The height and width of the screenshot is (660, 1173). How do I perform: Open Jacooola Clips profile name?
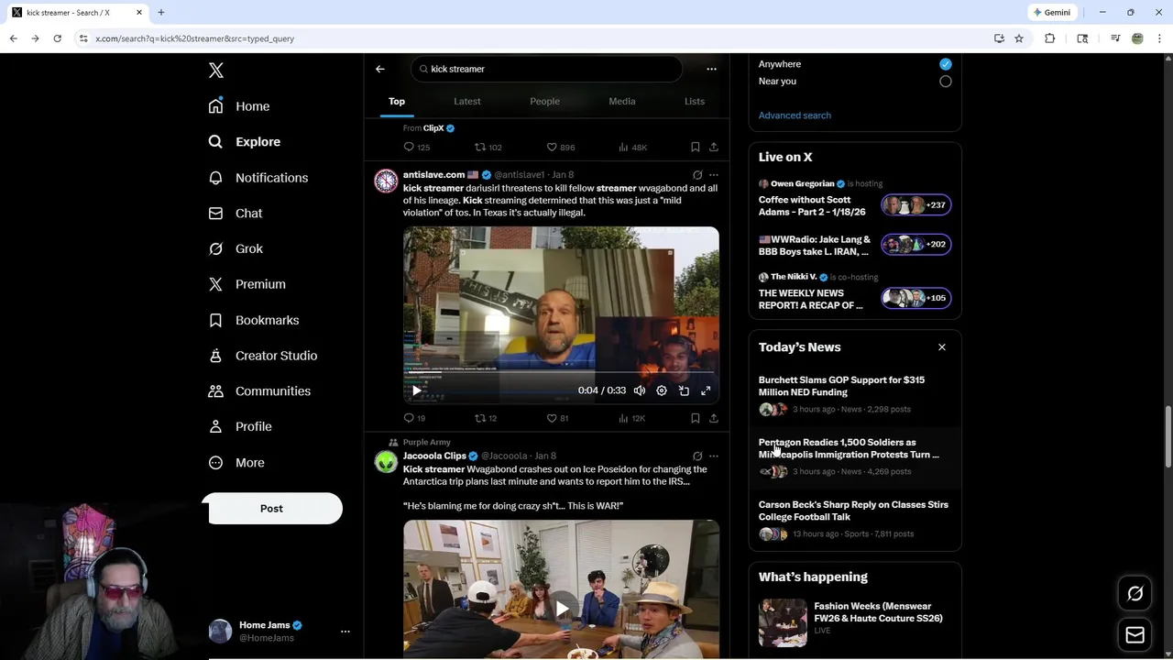(x=434, y=456)
